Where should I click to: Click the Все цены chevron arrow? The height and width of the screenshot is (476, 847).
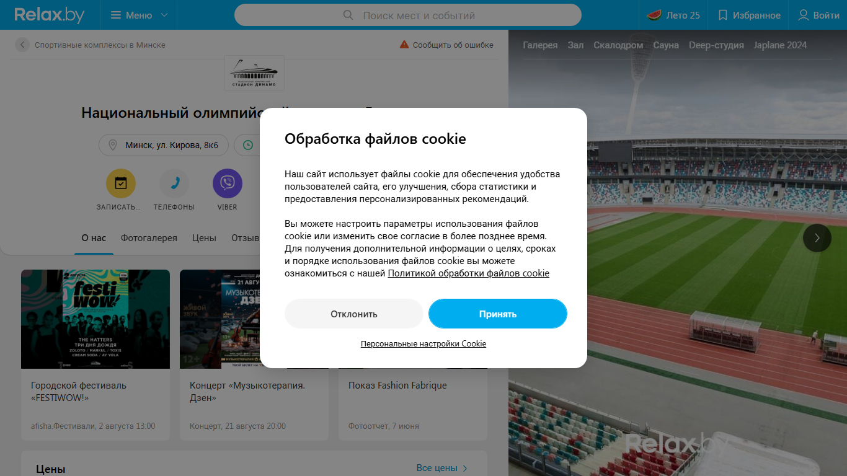click(465, 468)
